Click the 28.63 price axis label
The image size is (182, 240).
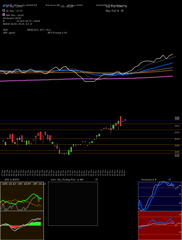(177, 132)
